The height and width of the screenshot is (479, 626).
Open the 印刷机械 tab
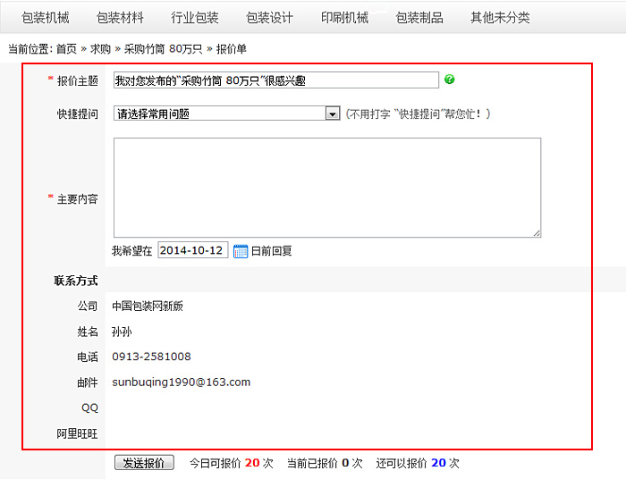coord(344,17)
